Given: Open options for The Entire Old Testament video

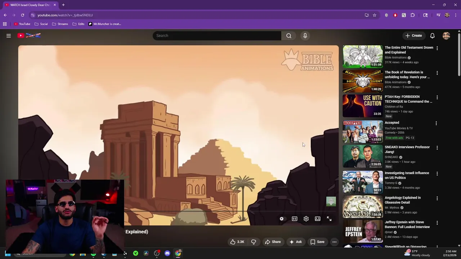Looking at the screenshot, I should tap(437, 48).
